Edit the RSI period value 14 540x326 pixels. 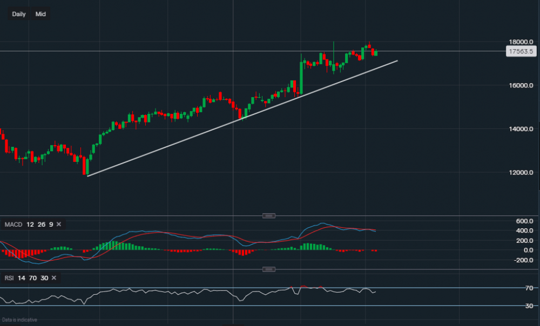coord(22,279)
